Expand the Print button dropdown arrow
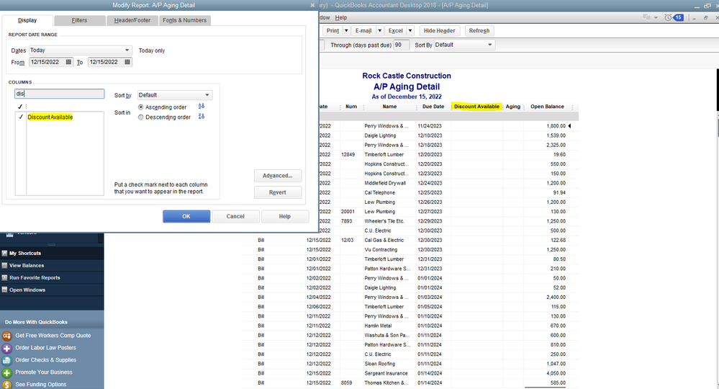The image size is (719, 389). click(346, 31)
